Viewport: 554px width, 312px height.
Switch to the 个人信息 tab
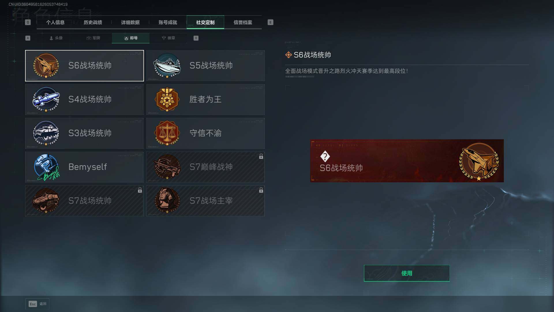coord(55,23)
